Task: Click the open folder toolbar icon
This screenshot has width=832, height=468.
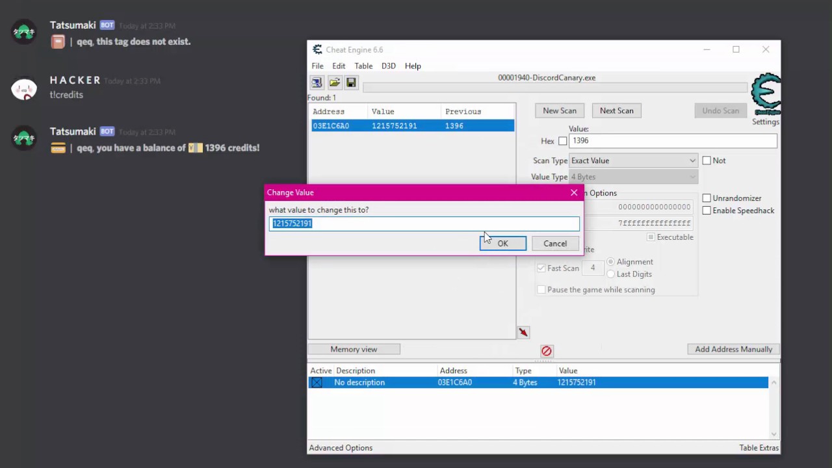Action: (x=334, y=83)
